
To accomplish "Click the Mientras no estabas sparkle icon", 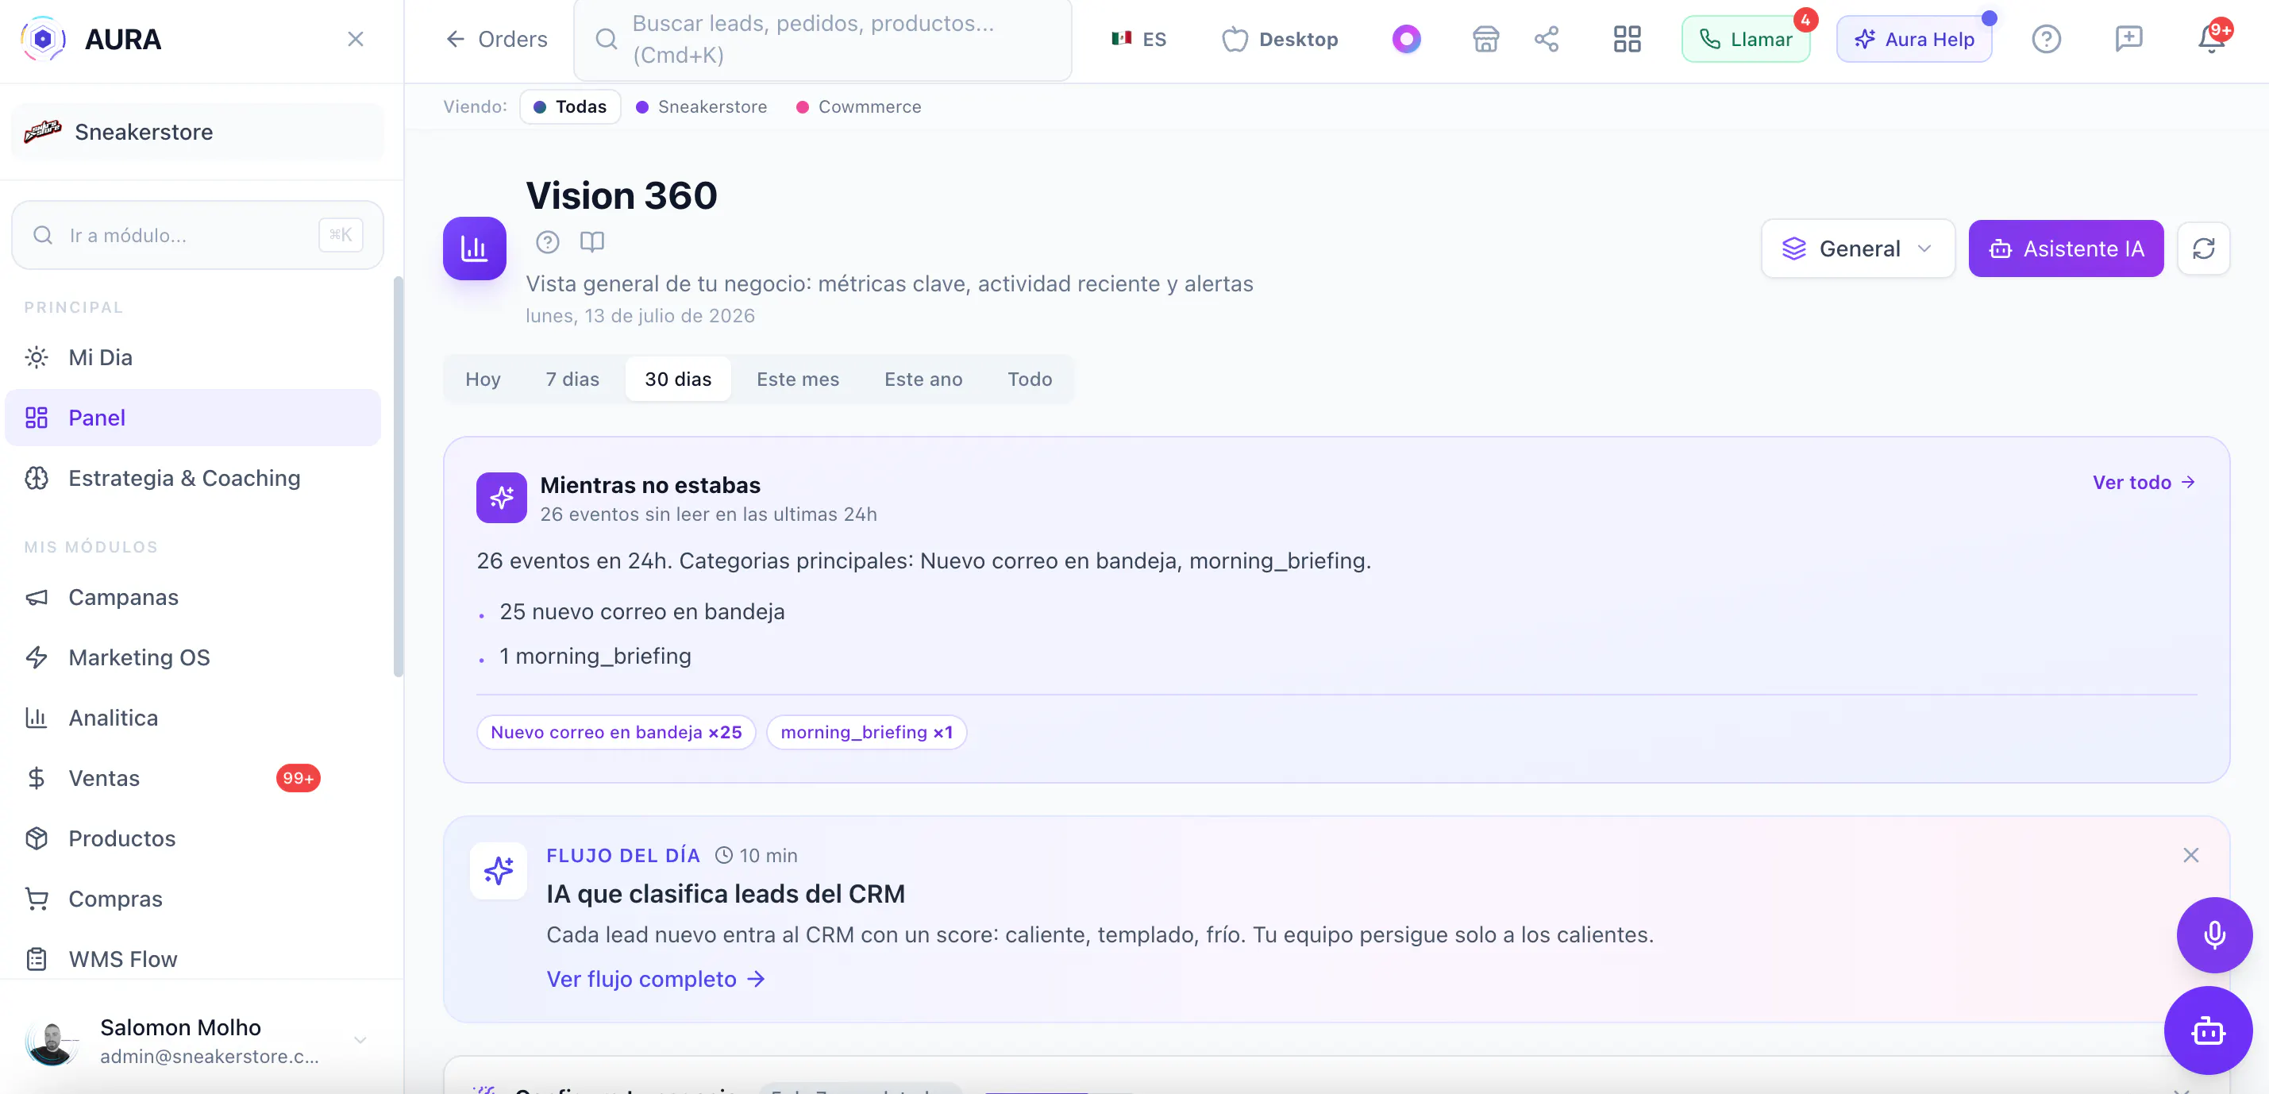I will coord(501,498).
